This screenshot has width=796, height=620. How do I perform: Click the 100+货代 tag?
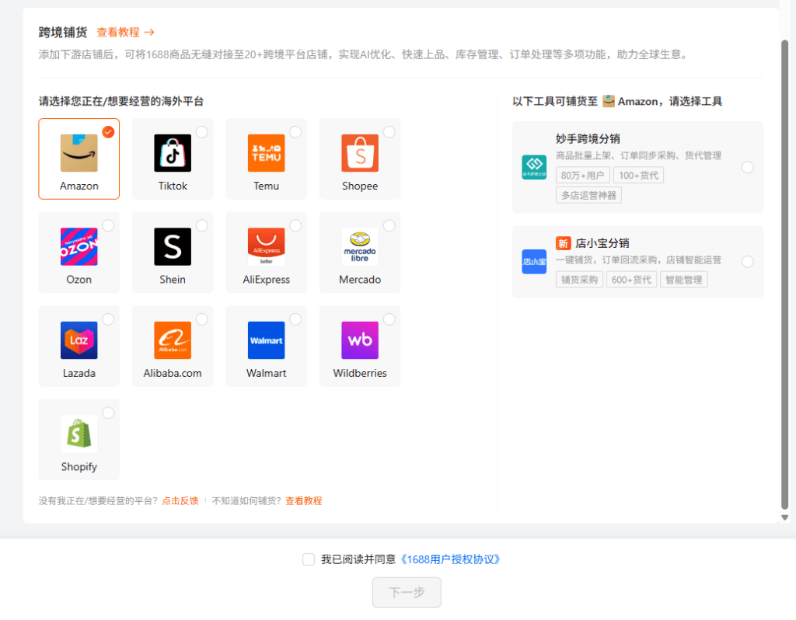point(638,175)
